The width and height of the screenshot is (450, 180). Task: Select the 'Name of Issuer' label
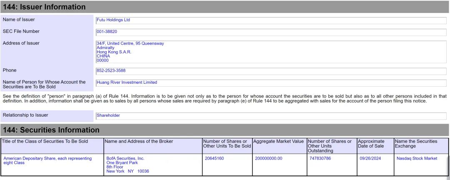(19, 20)
